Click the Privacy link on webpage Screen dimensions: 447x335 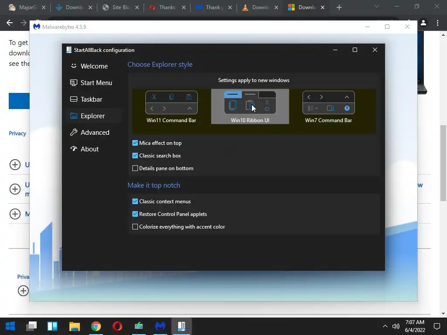tap(17, 133)
